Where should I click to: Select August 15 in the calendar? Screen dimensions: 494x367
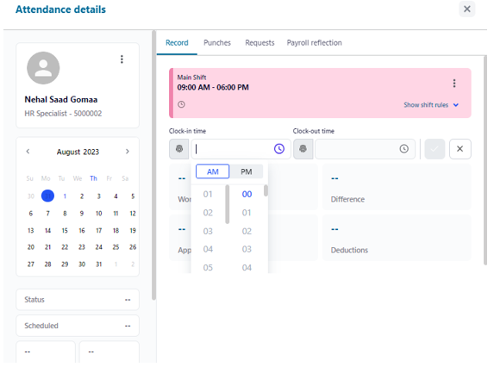[65, 230]
